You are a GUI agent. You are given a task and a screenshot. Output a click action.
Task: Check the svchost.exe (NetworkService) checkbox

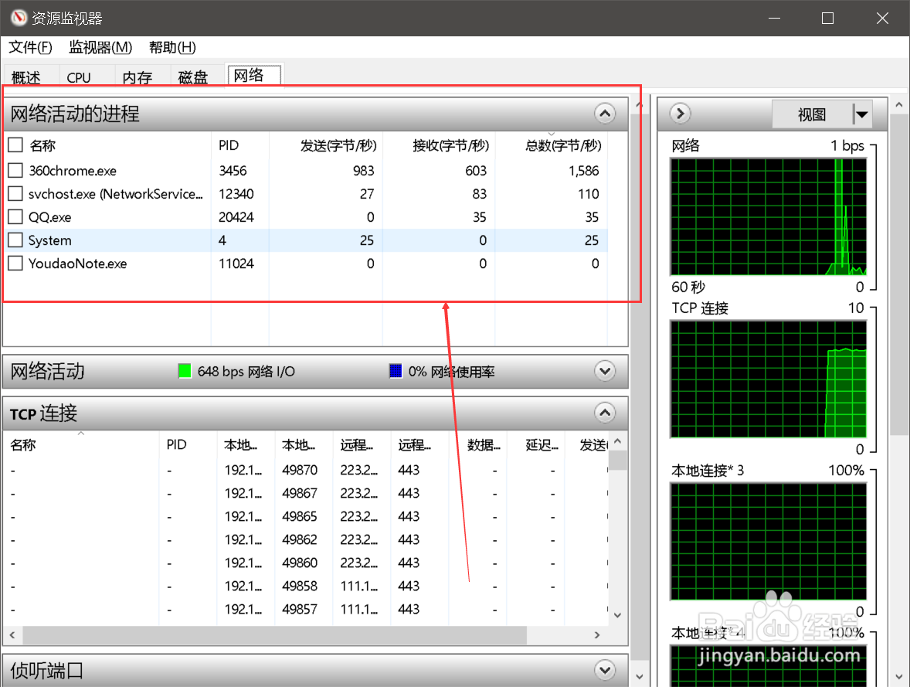coord(15,193)
